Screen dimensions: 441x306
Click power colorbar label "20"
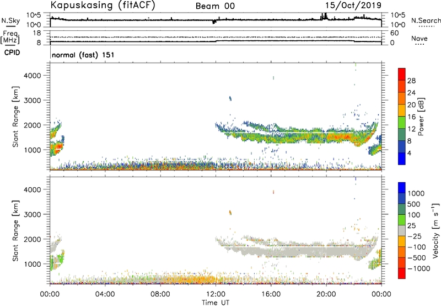click(x=411, y=105)
